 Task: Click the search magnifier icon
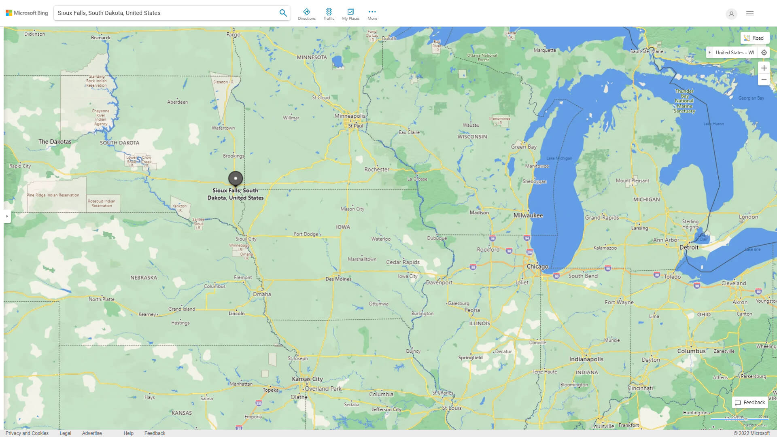pyautogui.click(x=283, y=13)
